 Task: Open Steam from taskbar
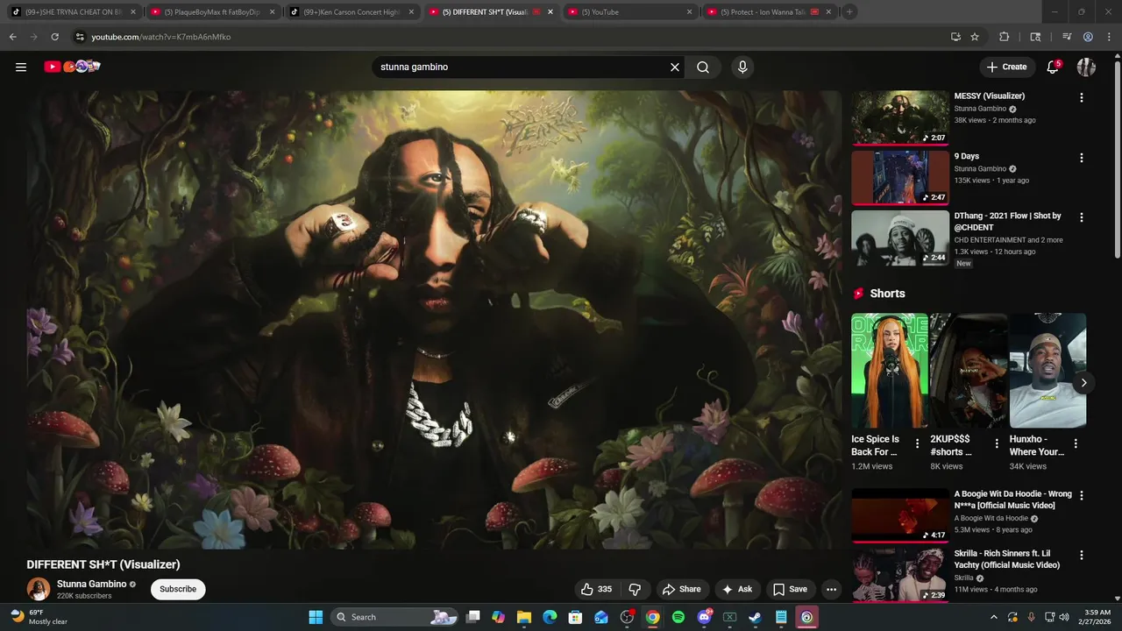point(755,617)
